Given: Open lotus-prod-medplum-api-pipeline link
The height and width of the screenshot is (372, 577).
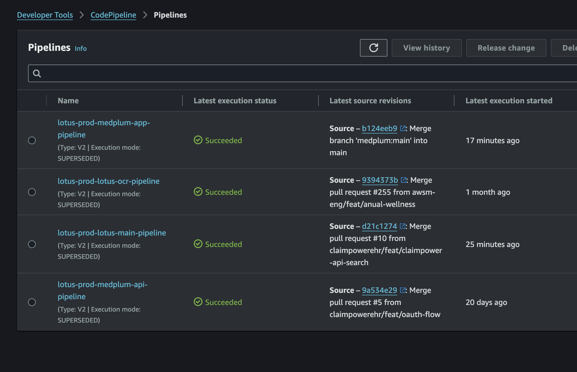Looking at the screenshot, I should click(102, 290).
